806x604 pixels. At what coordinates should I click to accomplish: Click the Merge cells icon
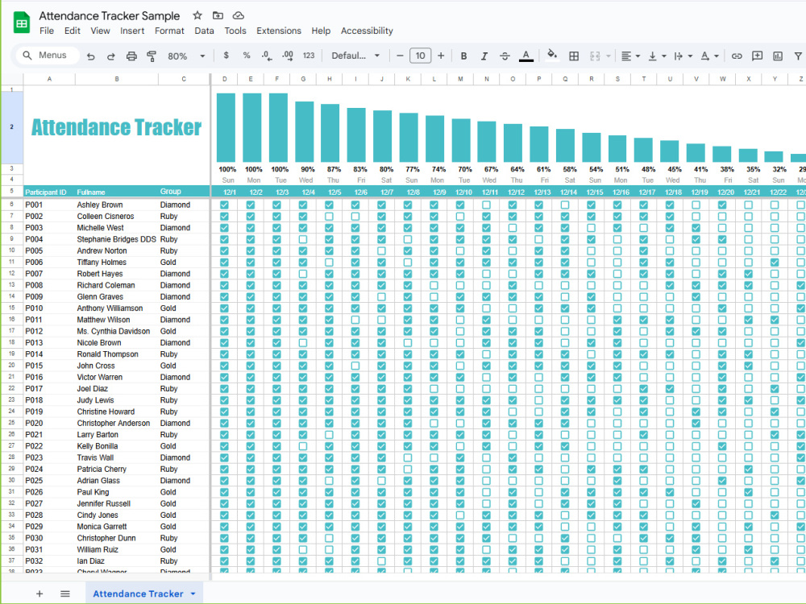coord(595,56)
